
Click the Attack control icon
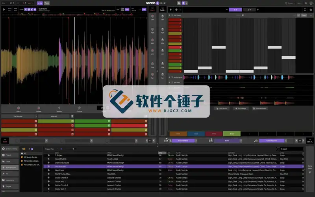point(19,108)
